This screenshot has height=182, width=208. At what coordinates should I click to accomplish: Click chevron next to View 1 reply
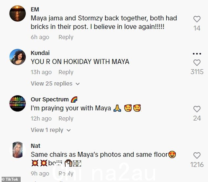(x=69, y=130)
